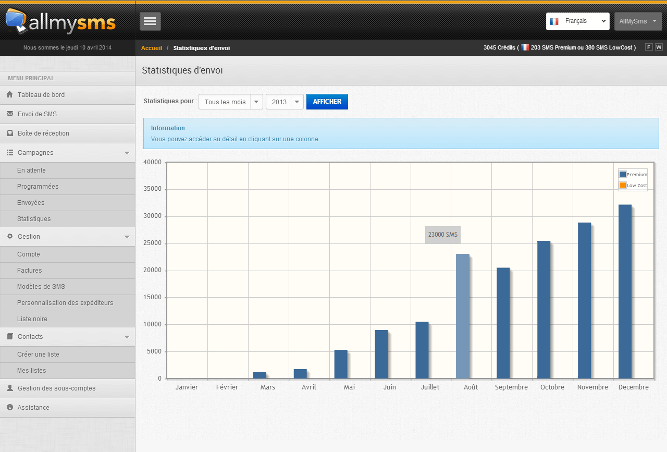Open Créer une liste submenu
This screenshot has height=452, width=667.
(67, 355)
